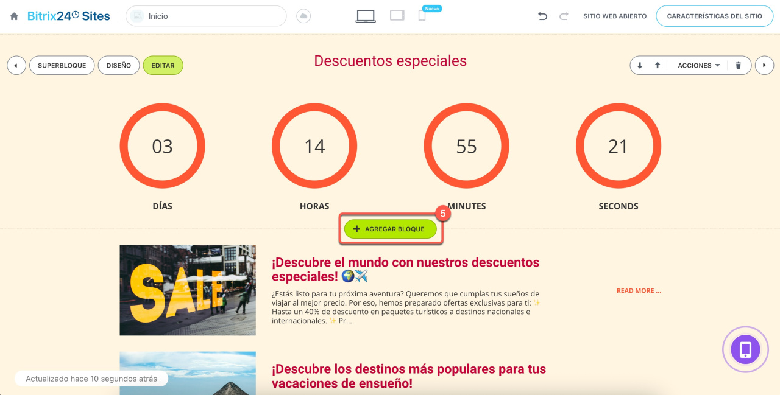Open Características del Sitio
Screen dimensions: 780x395
click(714, 16)
